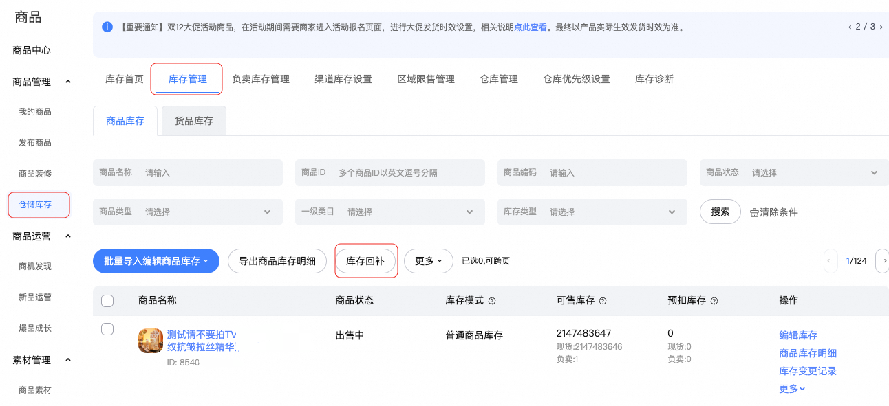Viewport: 889px width, 406px height.
Task: Open product name link 测试请不要拍
Action: (202, 341)
